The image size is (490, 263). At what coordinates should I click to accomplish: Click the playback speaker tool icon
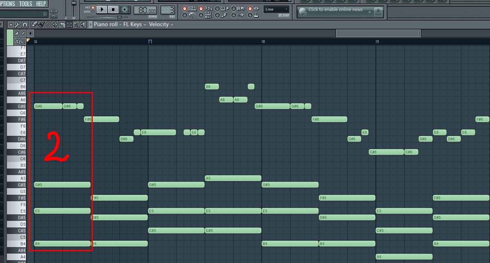pyautogui.click(x=83, y=25)
